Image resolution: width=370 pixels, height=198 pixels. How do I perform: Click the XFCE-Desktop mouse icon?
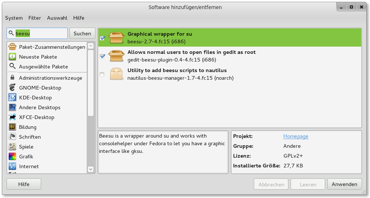12,117
